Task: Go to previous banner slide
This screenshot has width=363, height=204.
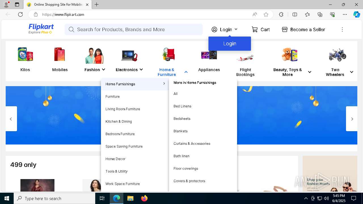Action: [x=11, y=119]
